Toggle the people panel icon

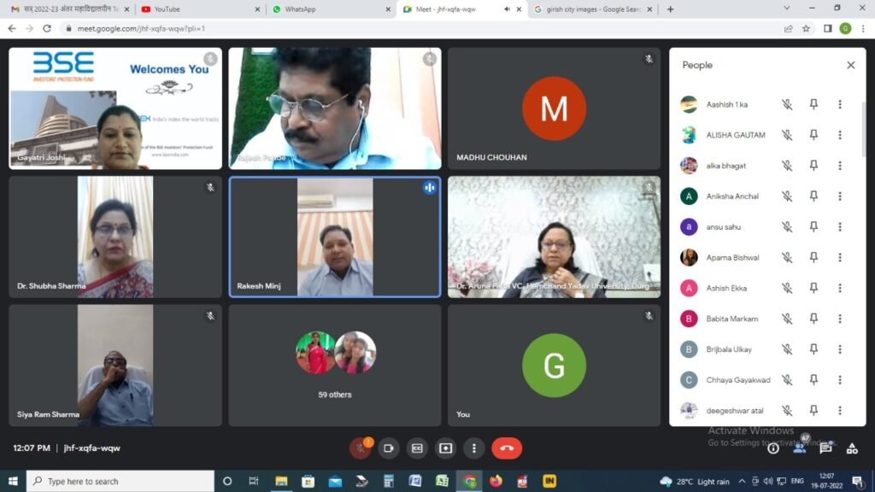(x=800, y=448)
